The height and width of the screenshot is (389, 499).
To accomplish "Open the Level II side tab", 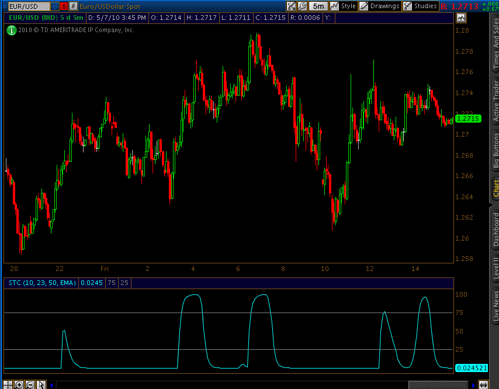I will (x=495, y=268).
